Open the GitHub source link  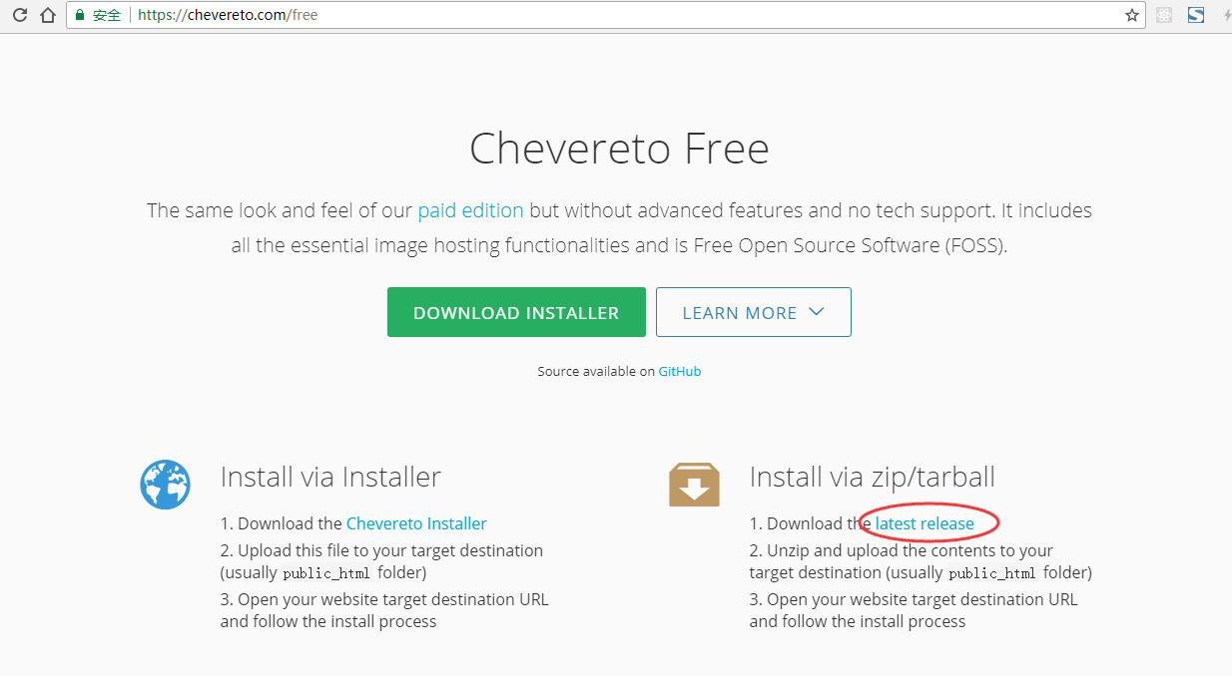[x=680, y=371]
